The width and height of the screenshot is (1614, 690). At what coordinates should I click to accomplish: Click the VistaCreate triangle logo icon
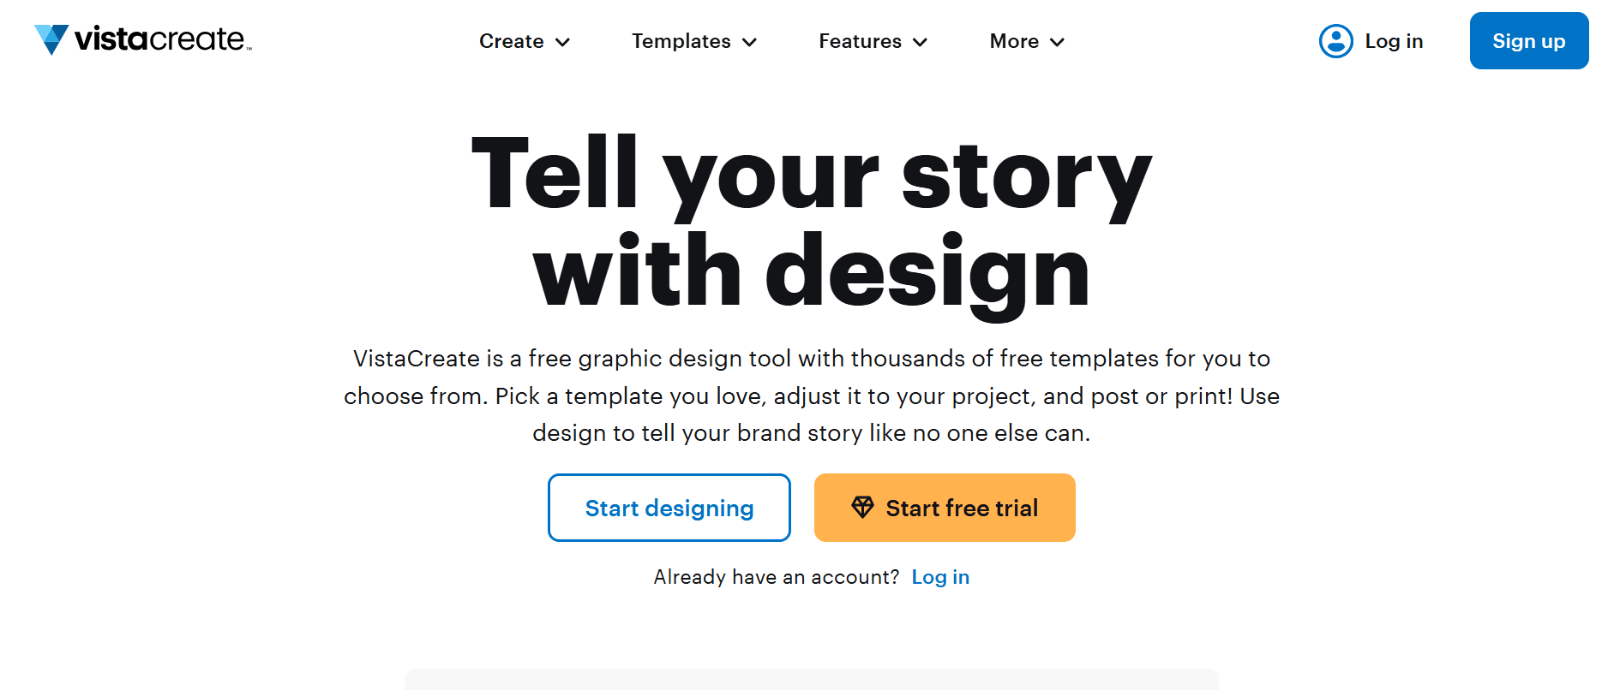(x=51, y=39)
